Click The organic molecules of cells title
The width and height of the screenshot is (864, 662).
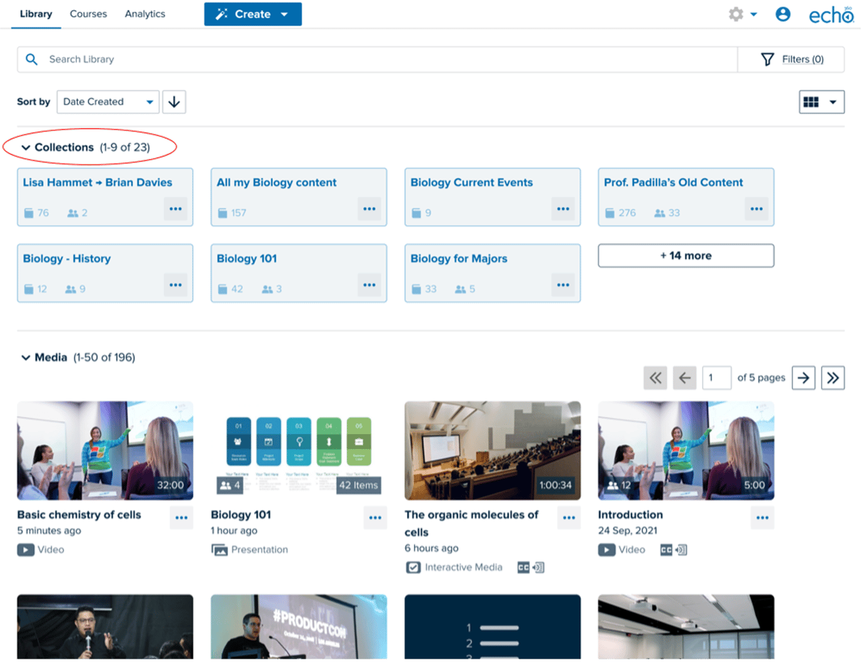pos(472,524)
